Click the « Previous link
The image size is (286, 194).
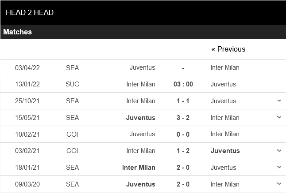click(x=228, y=49)
